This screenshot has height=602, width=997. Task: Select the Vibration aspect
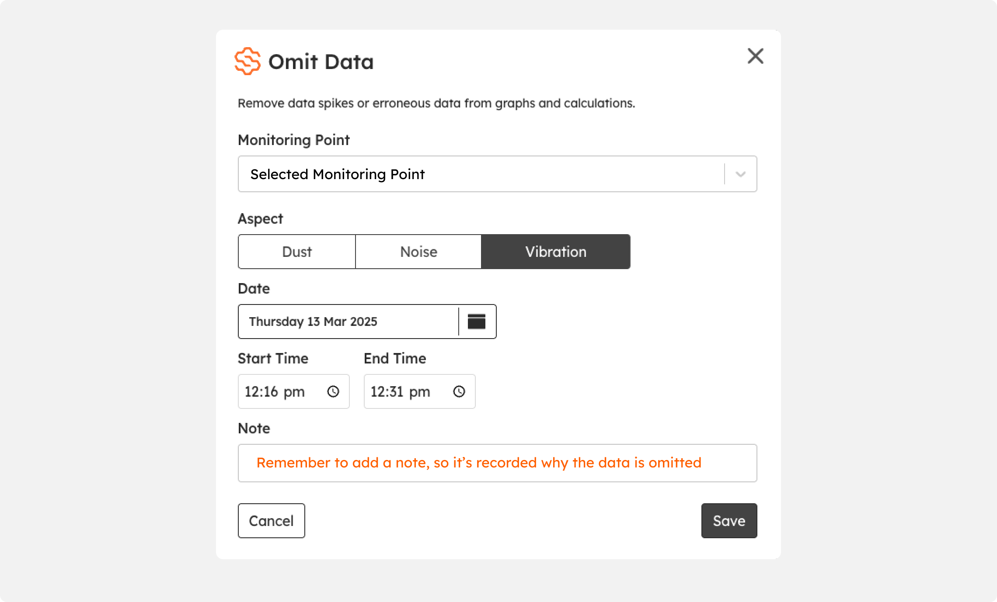pyautogui.click(x=556, y=252)
